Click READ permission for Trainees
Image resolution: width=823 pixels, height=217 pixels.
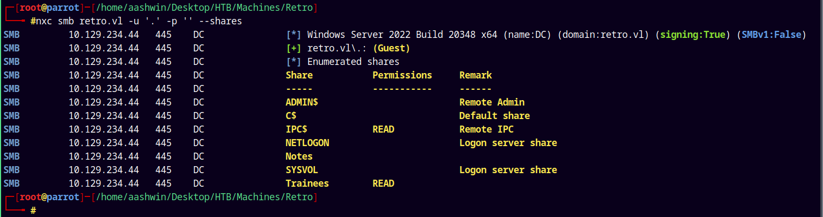click(x=383, y=183)
